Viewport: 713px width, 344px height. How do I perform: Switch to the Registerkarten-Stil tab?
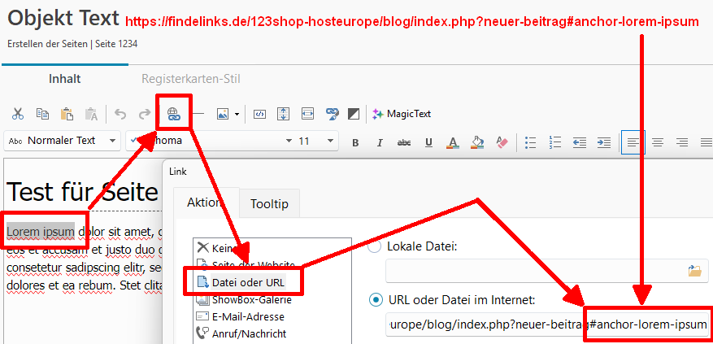[190, 79]
